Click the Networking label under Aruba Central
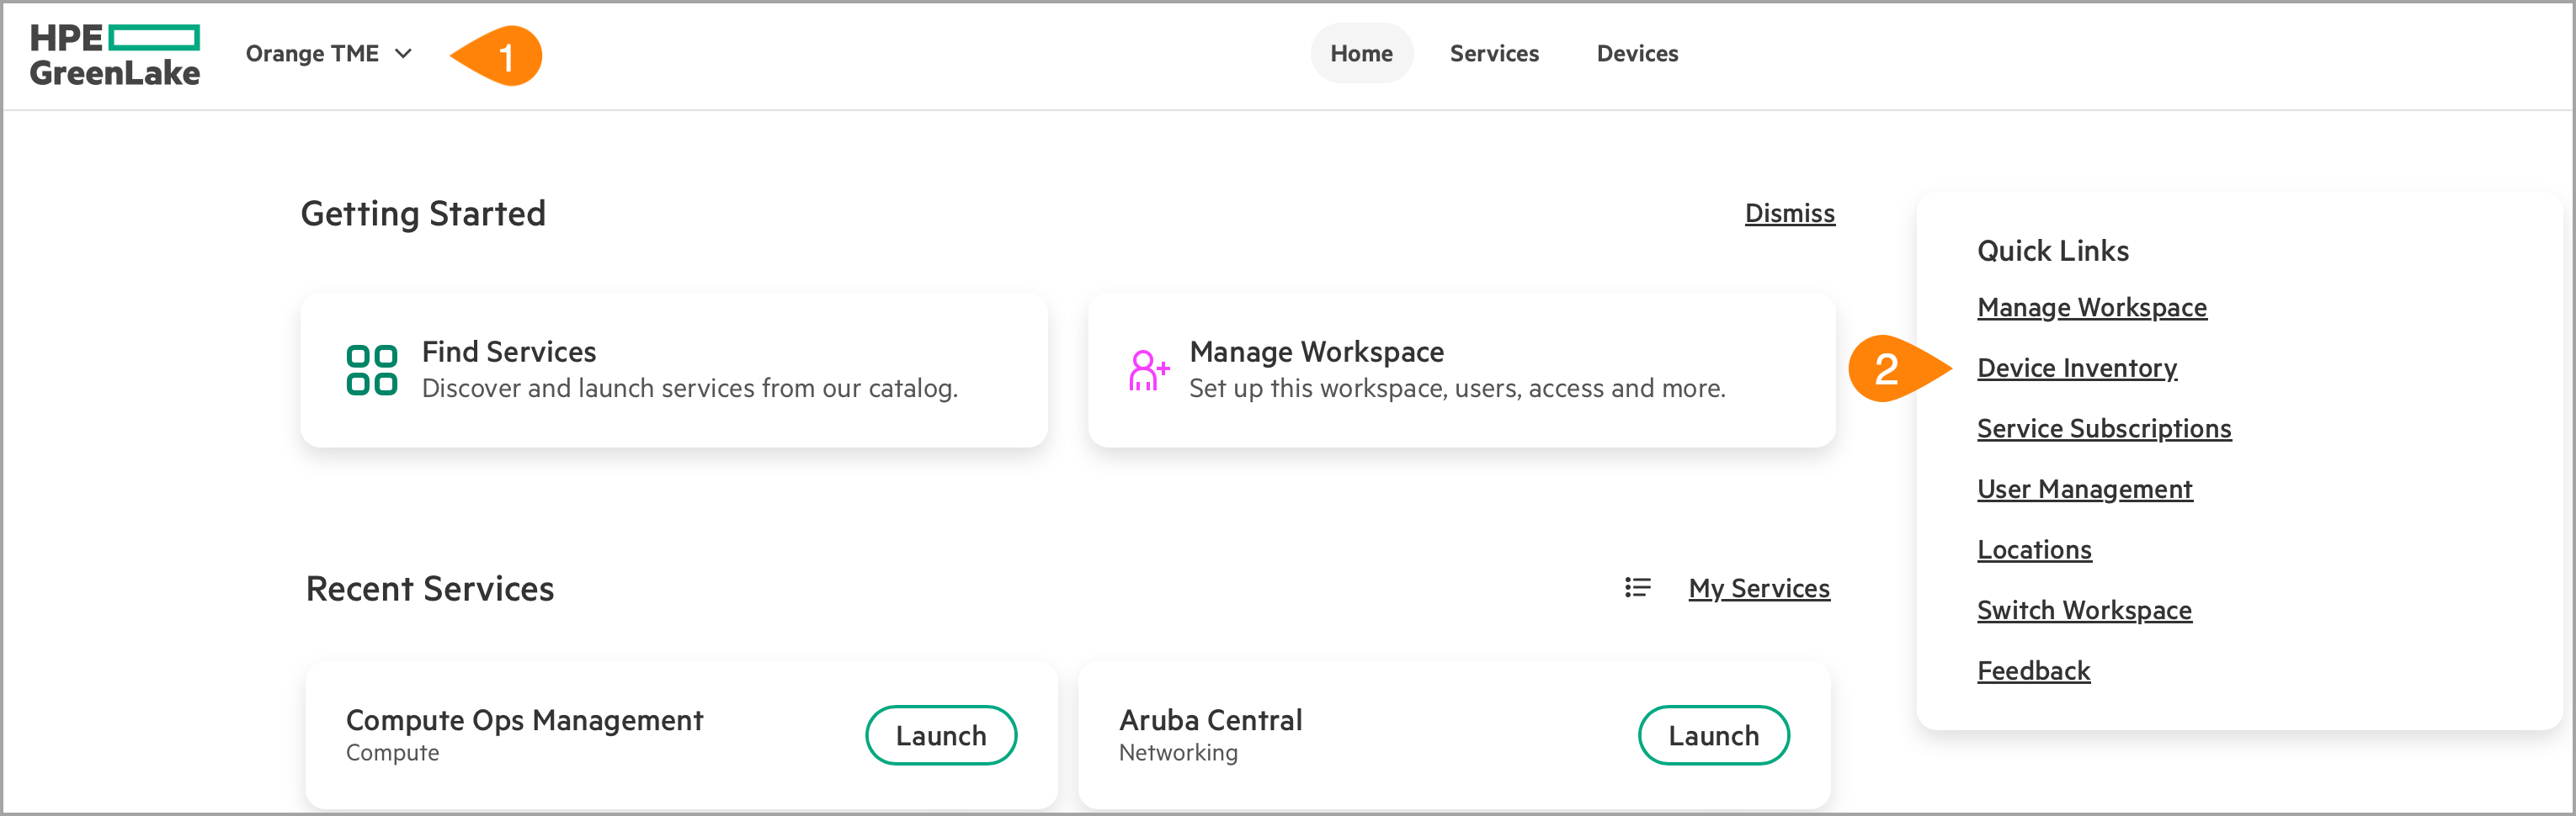This screenshot has height=816, width=2576. (x=1178, y=753)
